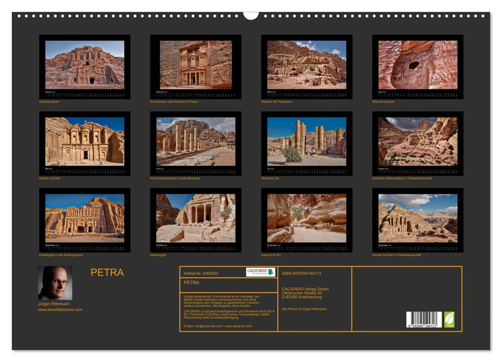The width and height of the screenshot is (502, 362).
Task: Click the Temenos Tor caption
Action: tap(270, 178)
